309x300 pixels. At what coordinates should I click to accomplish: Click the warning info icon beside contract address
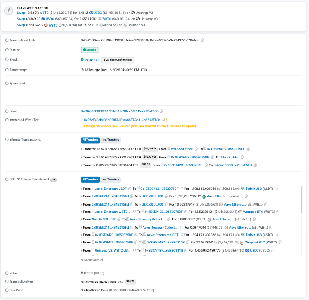coord(167,120)
